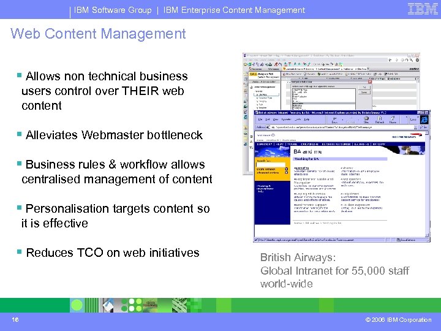Click the Cancel button in the template dialog
This screenshot has height=331, width=441.
tap(364, 93)
